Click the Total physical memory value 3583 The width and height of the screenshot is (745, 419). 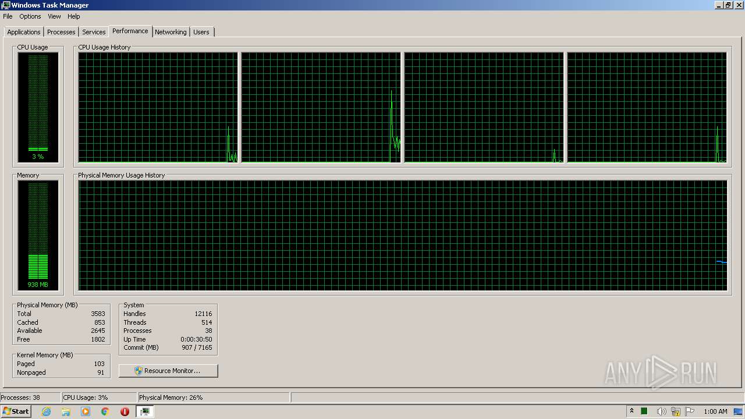click(98, 314)
